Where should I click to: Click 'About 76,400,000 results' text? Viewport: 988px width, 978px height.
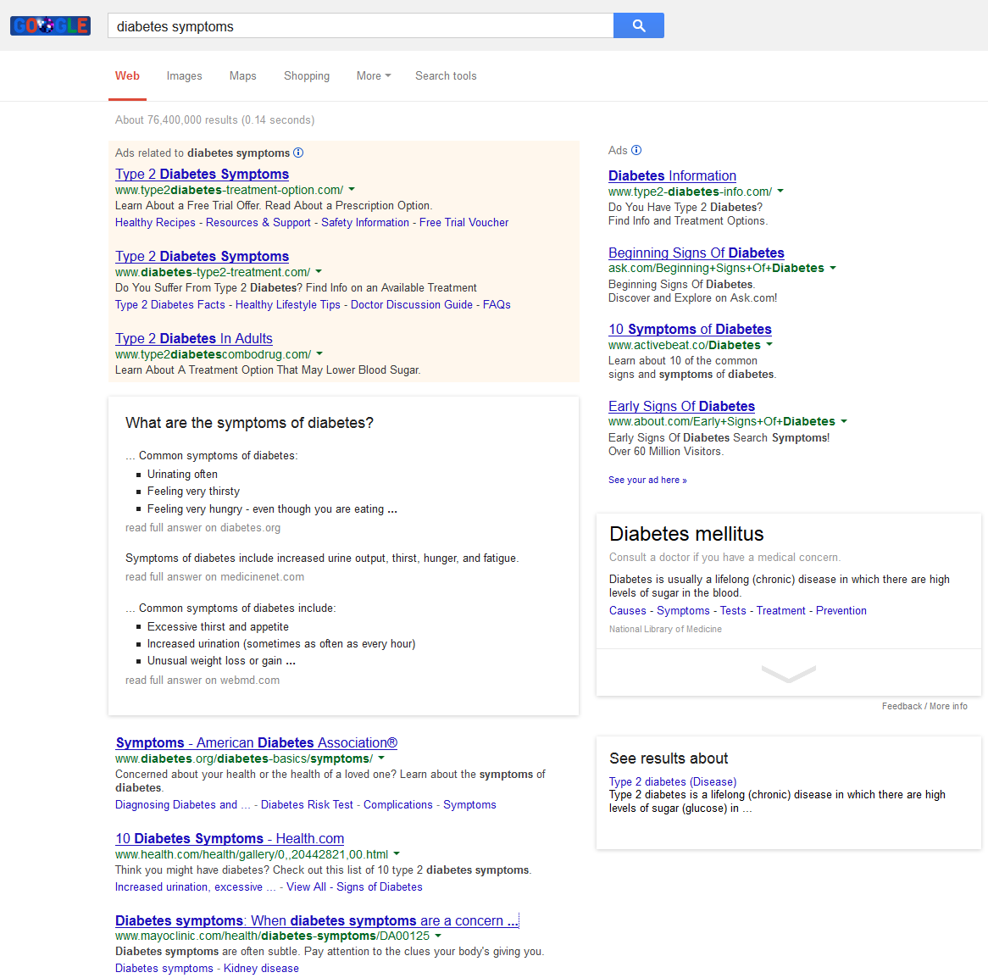click(x=214, y=119)
